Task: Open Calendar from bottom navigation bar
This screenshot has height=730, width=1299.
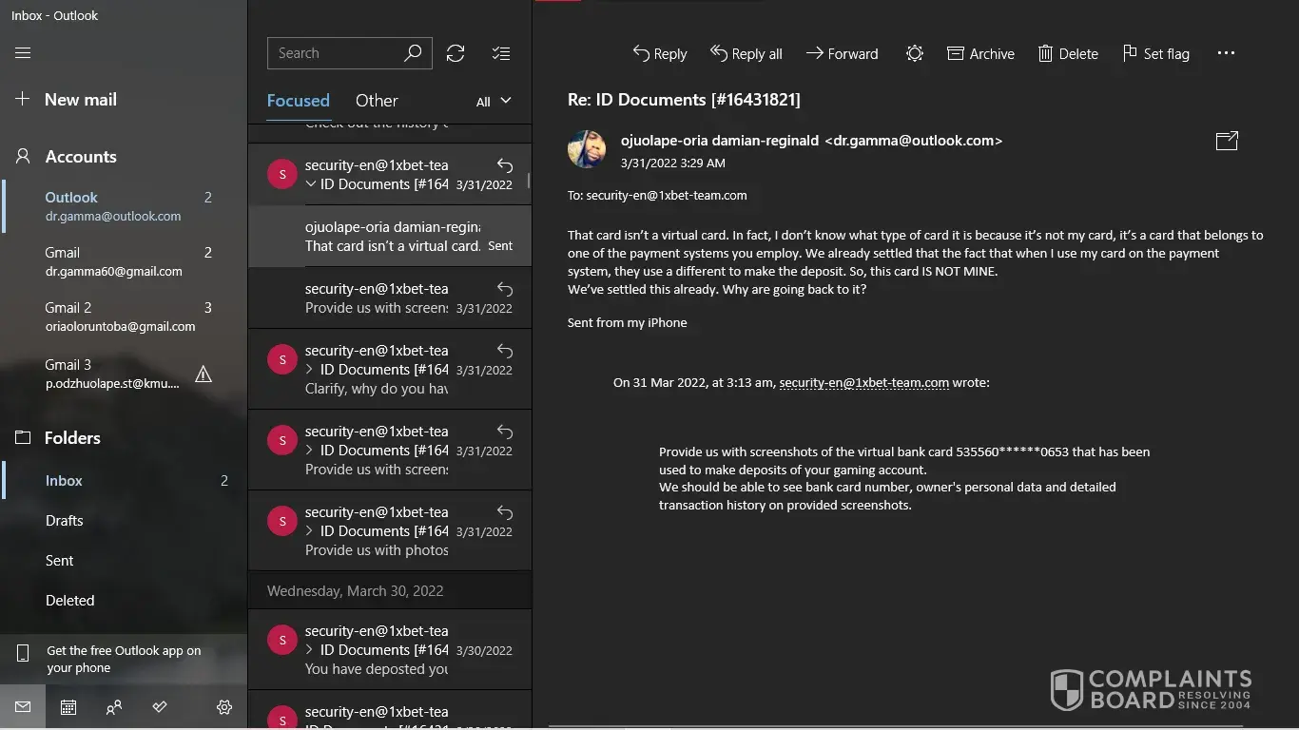Action: tap(68, 707)
